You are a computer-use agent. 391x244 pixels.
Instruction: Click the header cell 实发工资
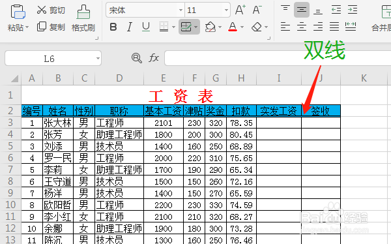pyautogui.click(x=279, y=111)
